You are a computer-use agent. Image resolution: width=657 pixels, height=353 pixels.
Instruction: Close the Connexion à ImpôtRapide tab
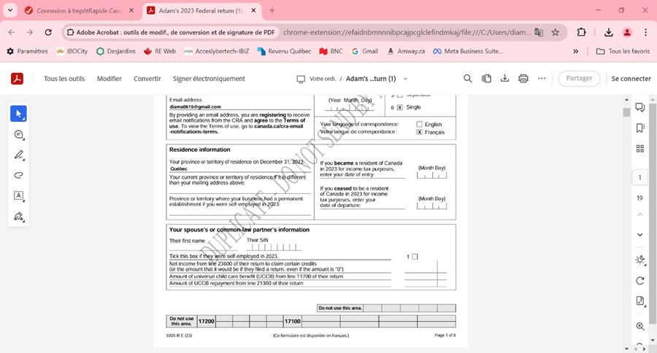(x=131, y=10)
